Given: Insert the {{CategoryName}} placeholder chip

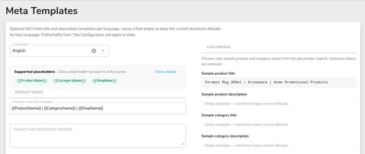Looking at the screenshot, I should pos(70,81).
